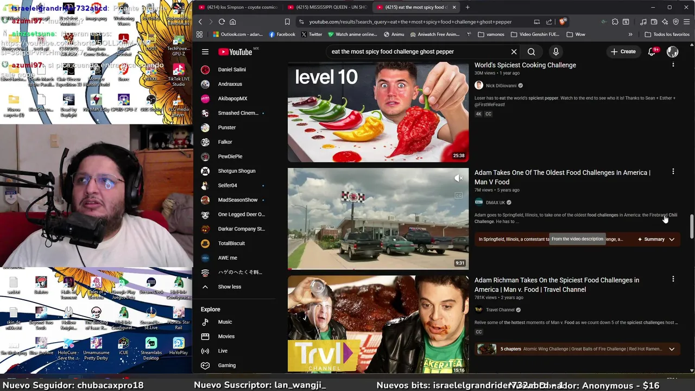Open Brave Shields lion icon

click(563, 22)
